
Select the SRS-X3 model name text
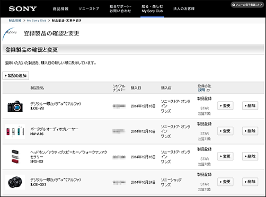tap(37, 162)
